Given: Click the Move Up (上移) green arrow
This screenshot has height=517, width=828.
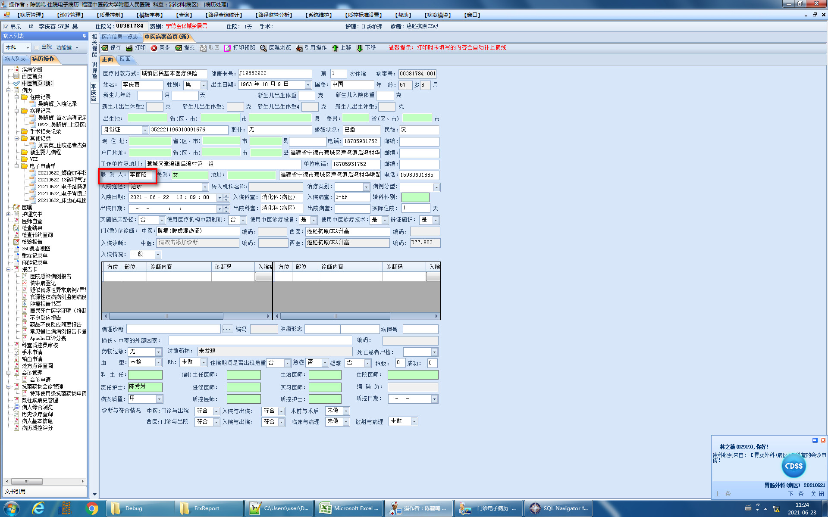Looking at the screenshot, I should coord(335,48).
